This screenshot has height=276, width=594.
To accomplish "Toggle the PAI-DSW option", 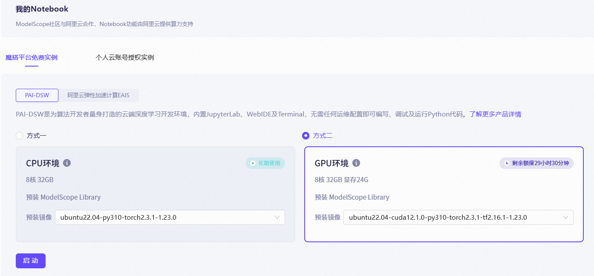I will (x=37, y=95).
